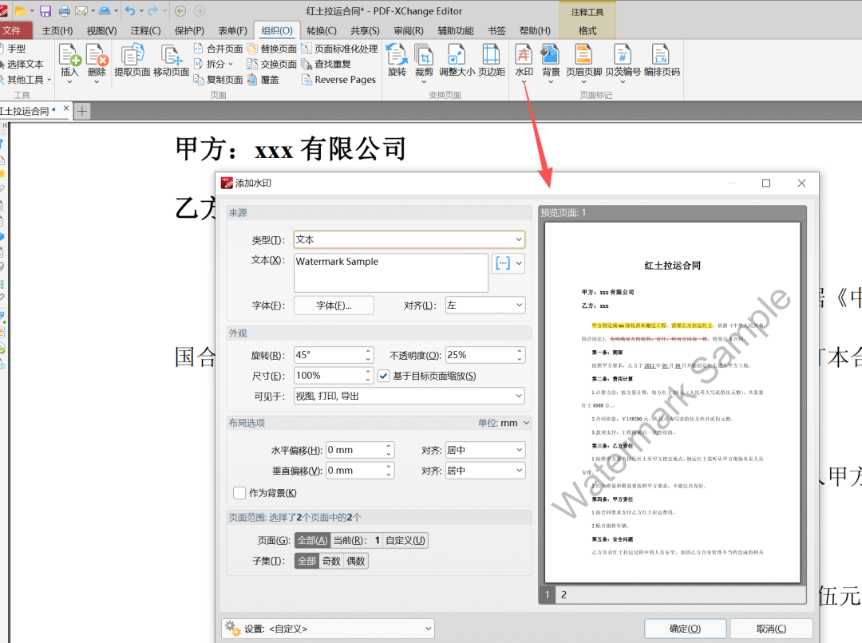The height and width of the screenshot is (643, 862).
Task: Click the 字体(F)... button
Action: (334, 306)
